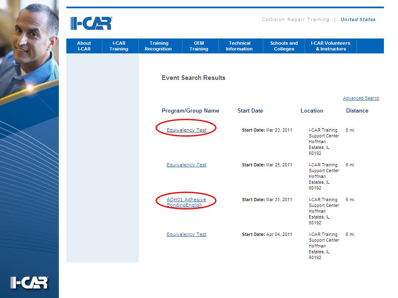
Task: Click the Event Search Results heading
Action: click(194, 78)
